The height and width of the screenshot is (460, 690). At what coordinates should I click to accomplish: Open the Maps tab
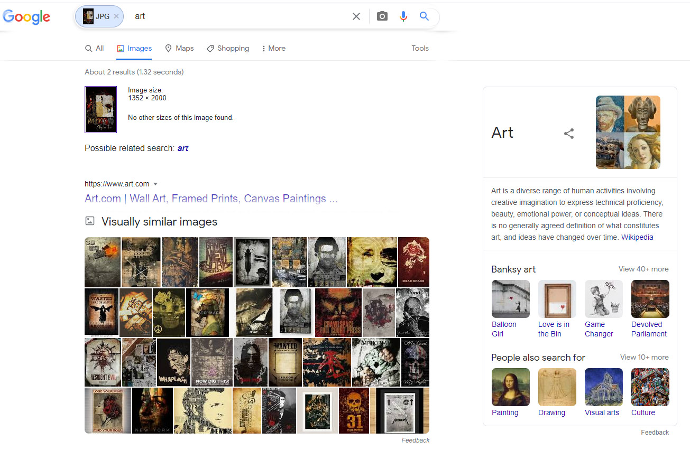(x=179, y=48)
